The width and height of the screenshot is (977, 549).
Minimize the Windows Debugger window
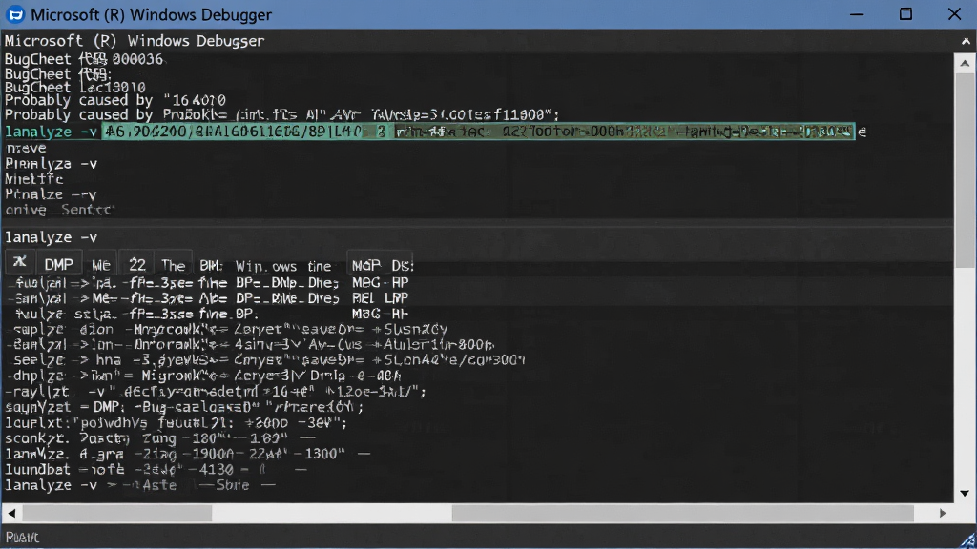(857, 14)
